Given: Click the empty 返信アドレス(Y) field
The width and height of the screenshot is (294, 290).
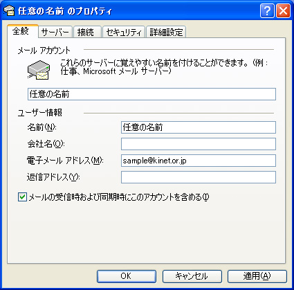Looking at the screenshot, I should (199, 177).
